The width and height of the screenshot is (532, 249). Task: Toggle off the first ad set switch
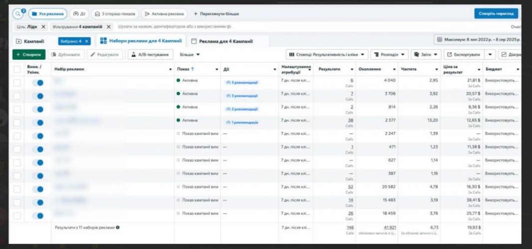pos(37,83)
